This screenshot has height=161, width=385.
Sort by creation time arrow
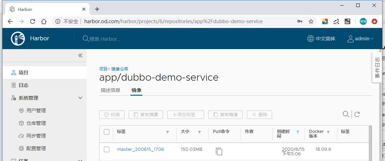[x=298, y=132]
